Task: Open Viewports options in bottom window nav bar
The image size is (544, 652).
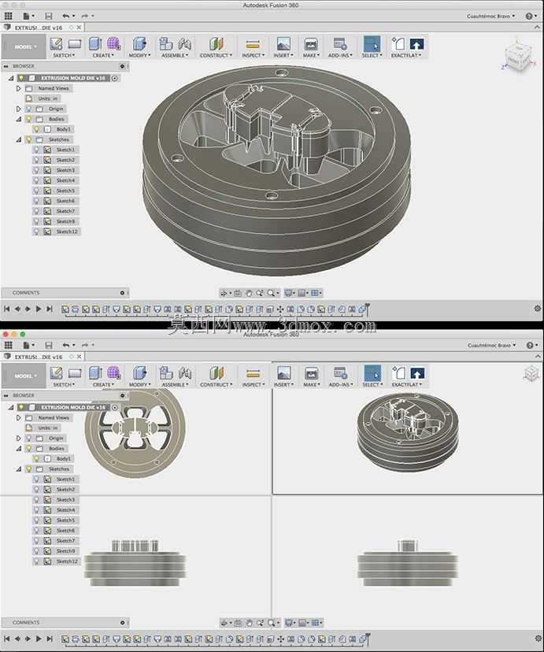Action: coord(316,623)
